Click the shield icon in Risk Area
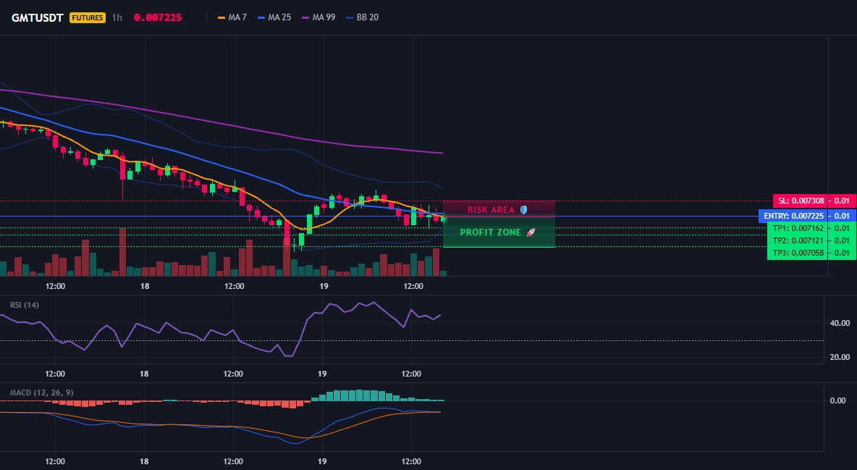The image size is (857, 470). coord(523,209)
